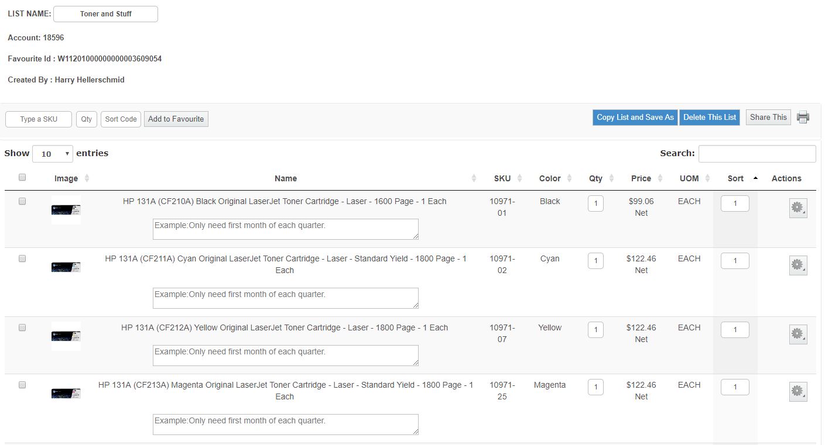Viewport: 825px width, 445px height.
Task: Focus the Type a SKU field
Action: pos(39,119)
